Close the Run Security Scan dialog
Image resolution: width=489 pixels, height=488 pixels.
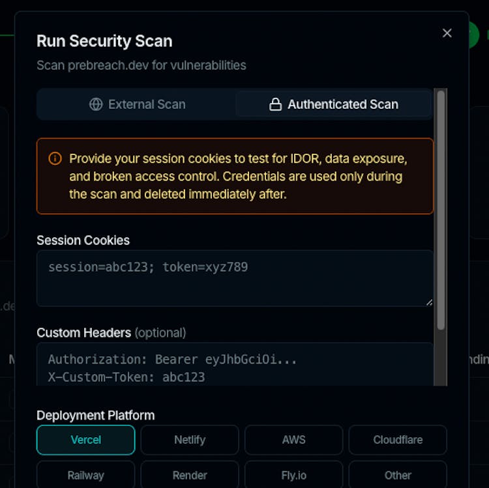coord(447,33)
